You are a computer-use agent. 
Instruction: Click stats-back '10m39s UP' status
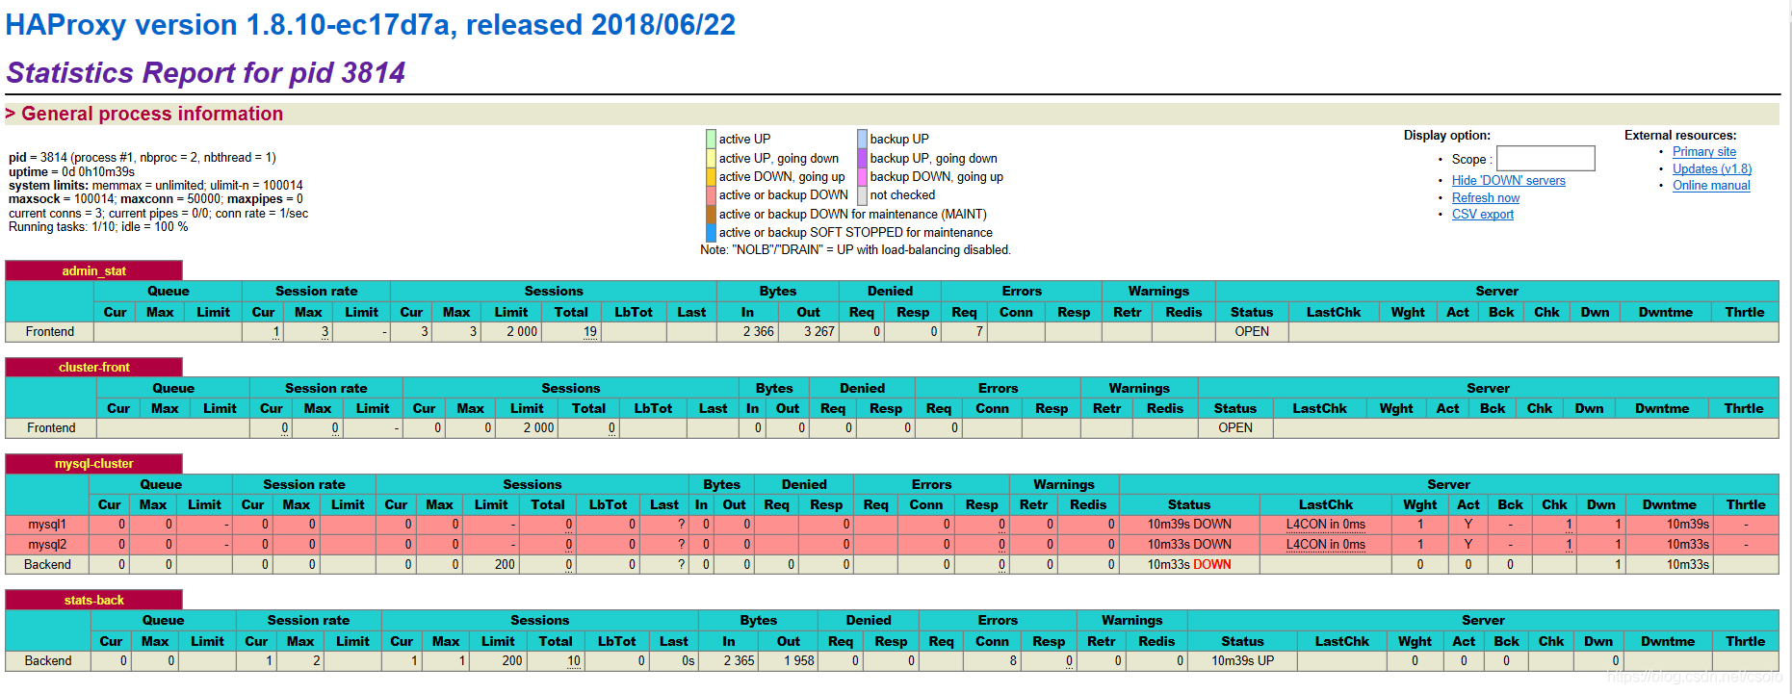point(1242,661)
